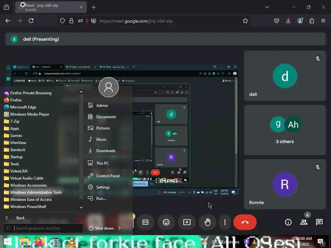Screen dimensions: 331x248
Task: Select the Ronnie participant tile
Action: 285,184
